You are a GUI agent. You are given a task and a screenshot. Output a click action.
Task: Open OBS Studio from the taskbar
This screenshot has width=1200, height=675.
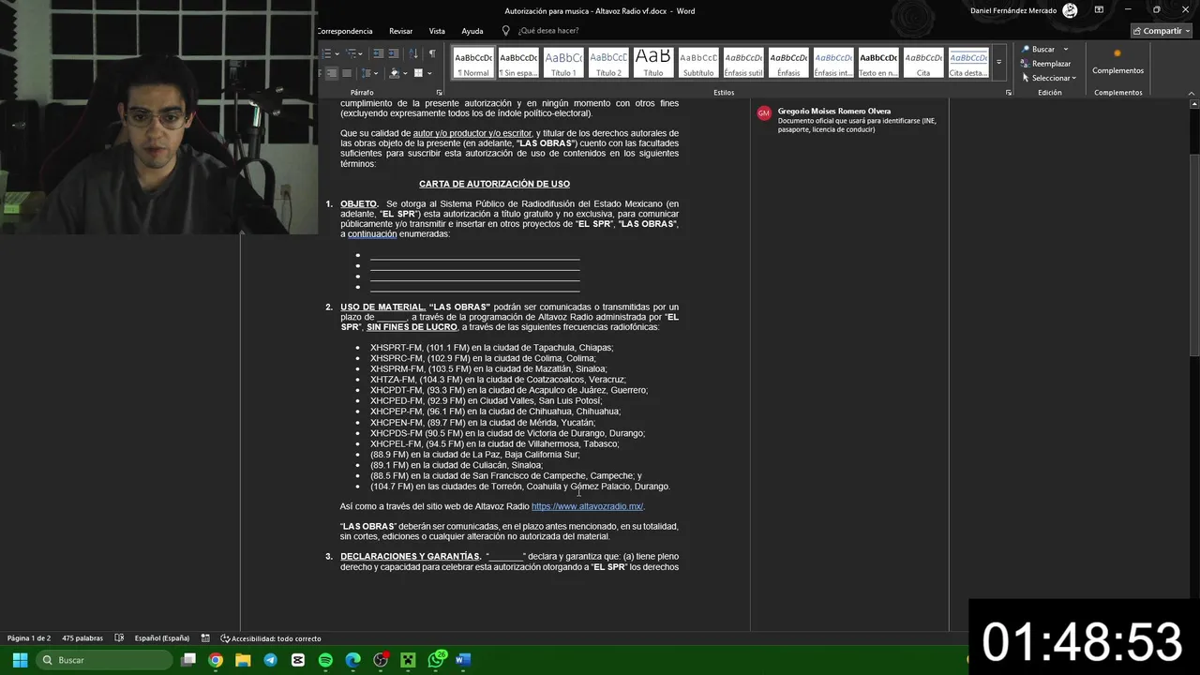(381, 660)
